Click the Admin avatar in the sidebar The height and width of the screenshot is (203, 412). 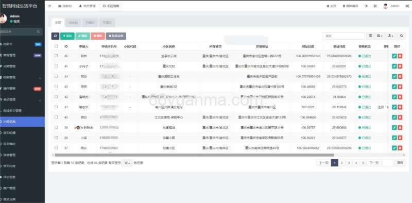[x=3, y=19]
